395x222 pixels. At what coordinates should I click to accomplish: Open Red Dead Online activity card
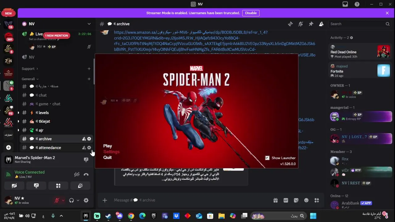[x=360, y=52]
